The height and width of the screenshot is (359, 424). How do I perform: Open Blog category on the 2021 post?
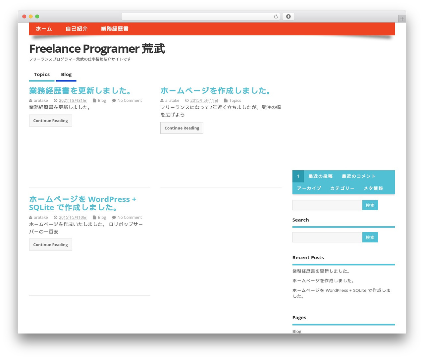[102, 100]
